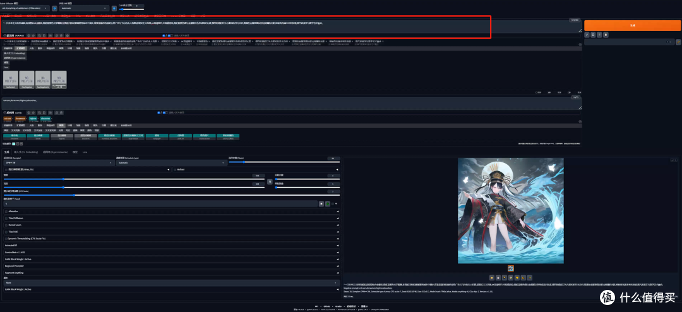Open the styles dropdown below Generate
This screenshot has width=682, height=312.
(x=629, y=42)
